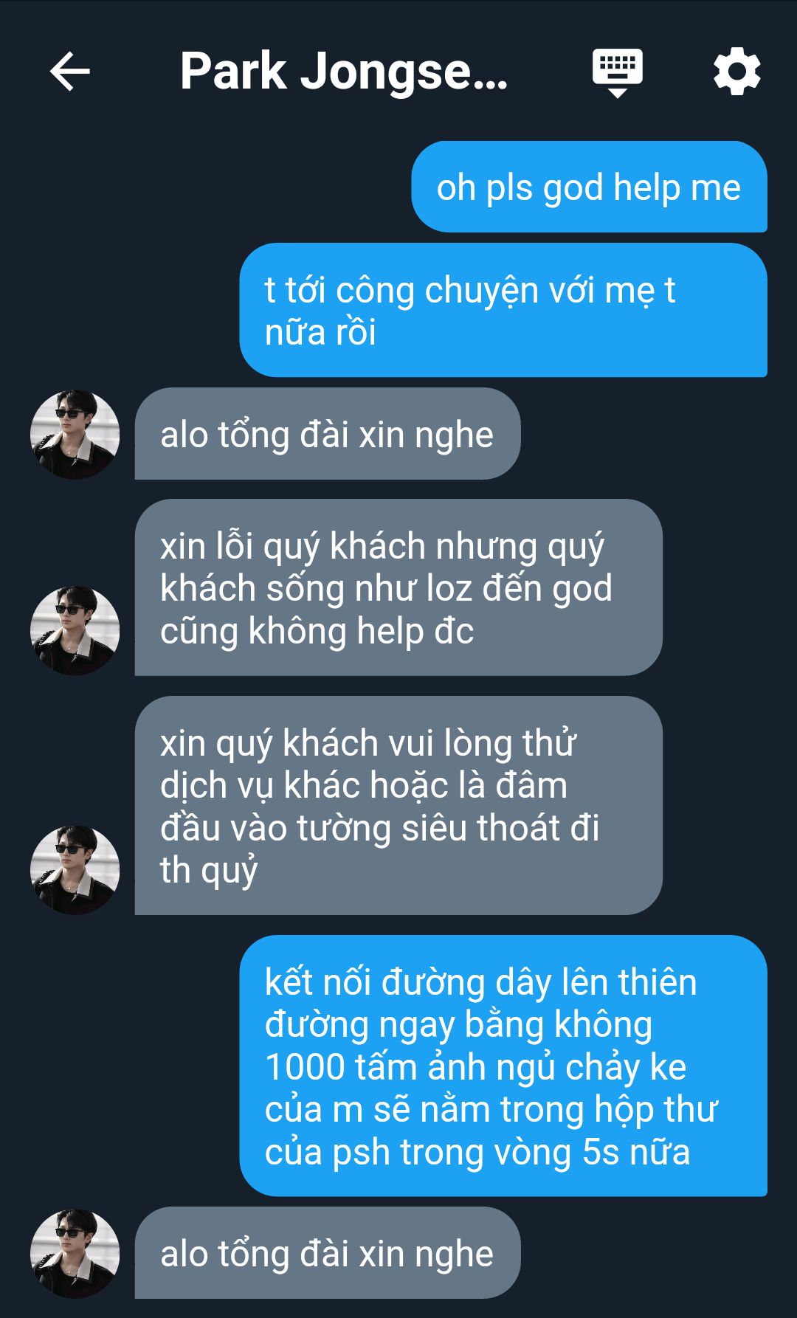
Task: Select the 't tới công chuyện' message bubble
Action: pyautogui.click(x=503, y=310)
